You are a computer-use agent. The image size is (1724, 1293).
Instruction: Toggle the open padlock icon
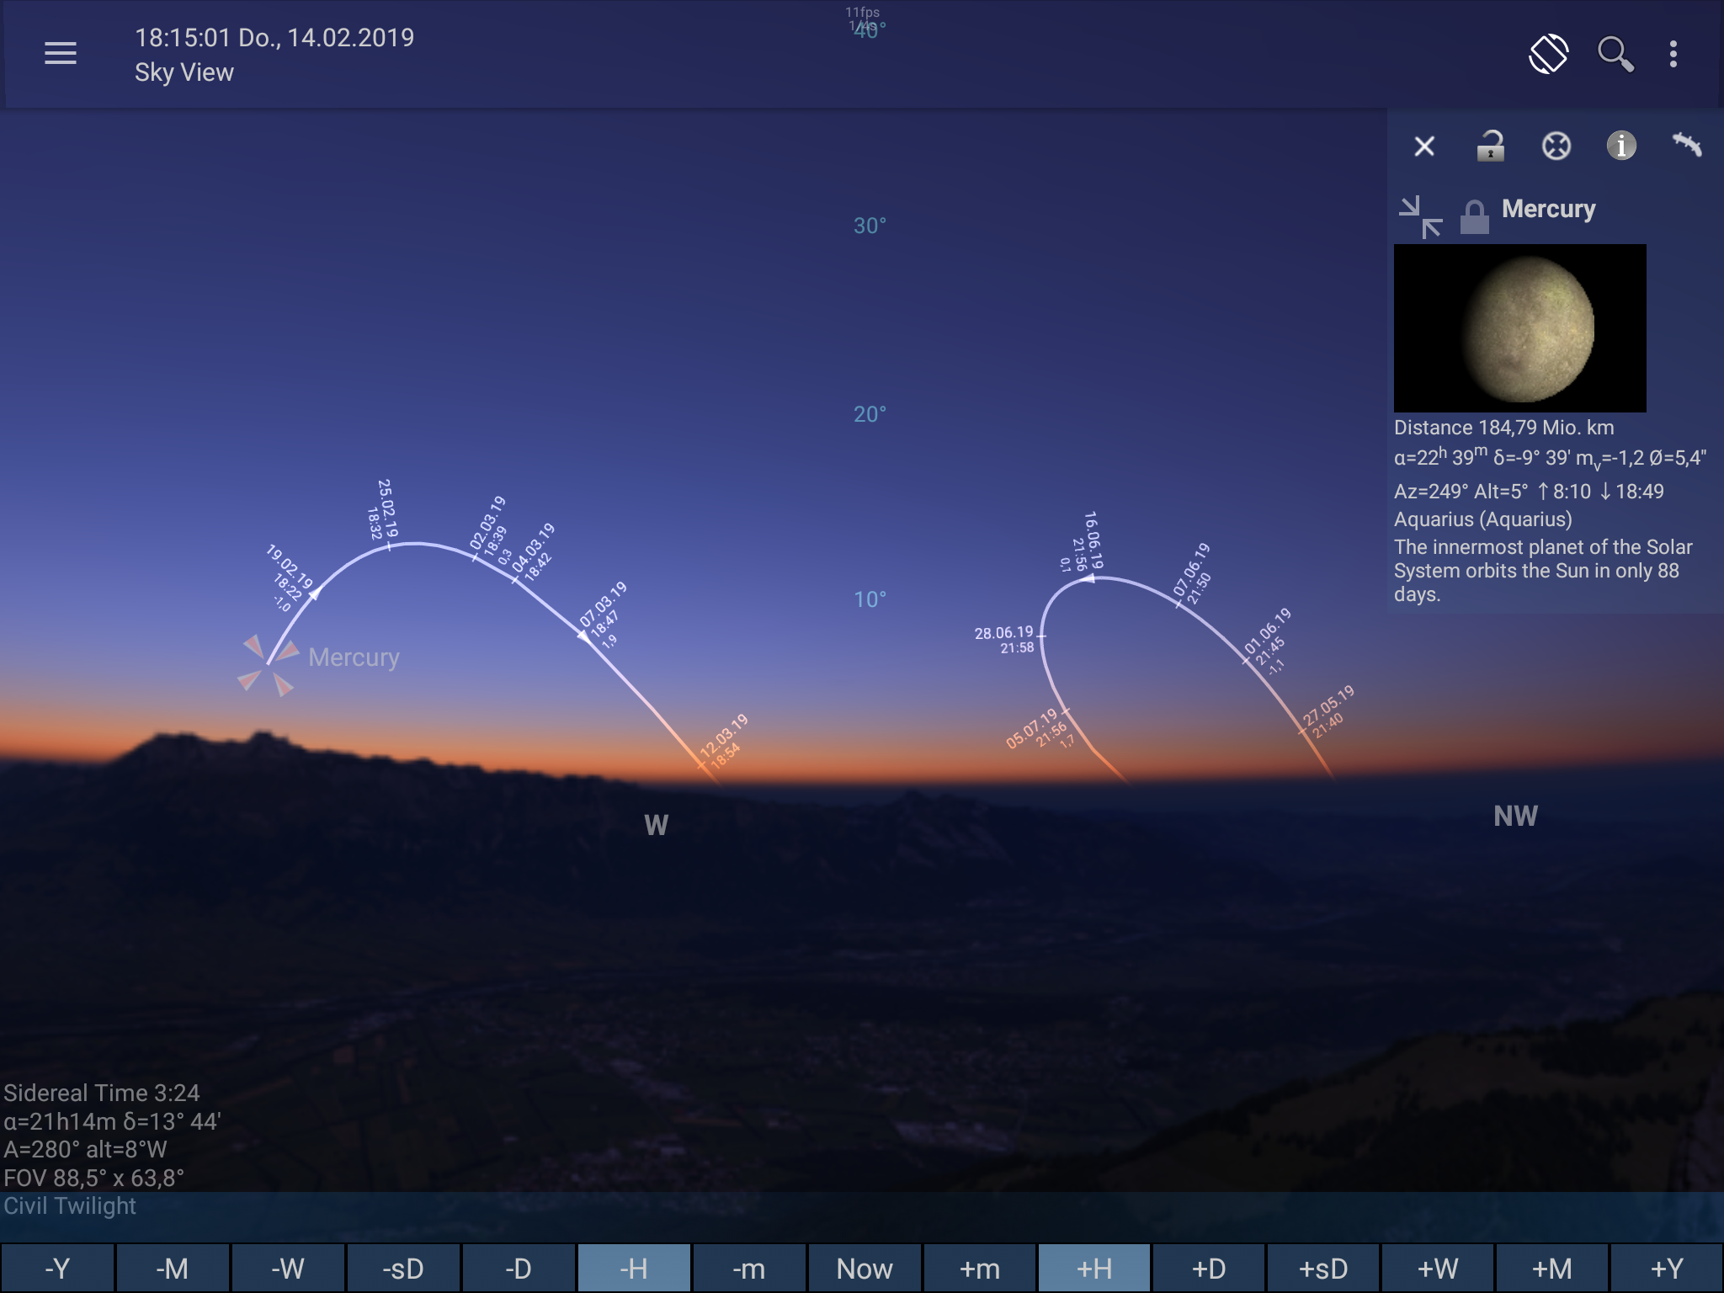(1490, 146)
